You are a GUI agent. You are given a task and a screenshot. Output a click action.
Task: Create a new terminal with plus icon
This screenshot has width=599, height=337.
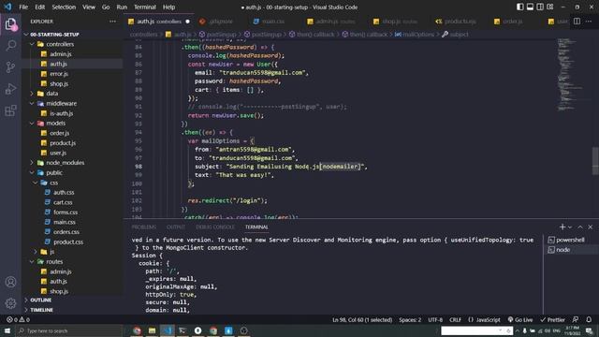tap(562, 227)
